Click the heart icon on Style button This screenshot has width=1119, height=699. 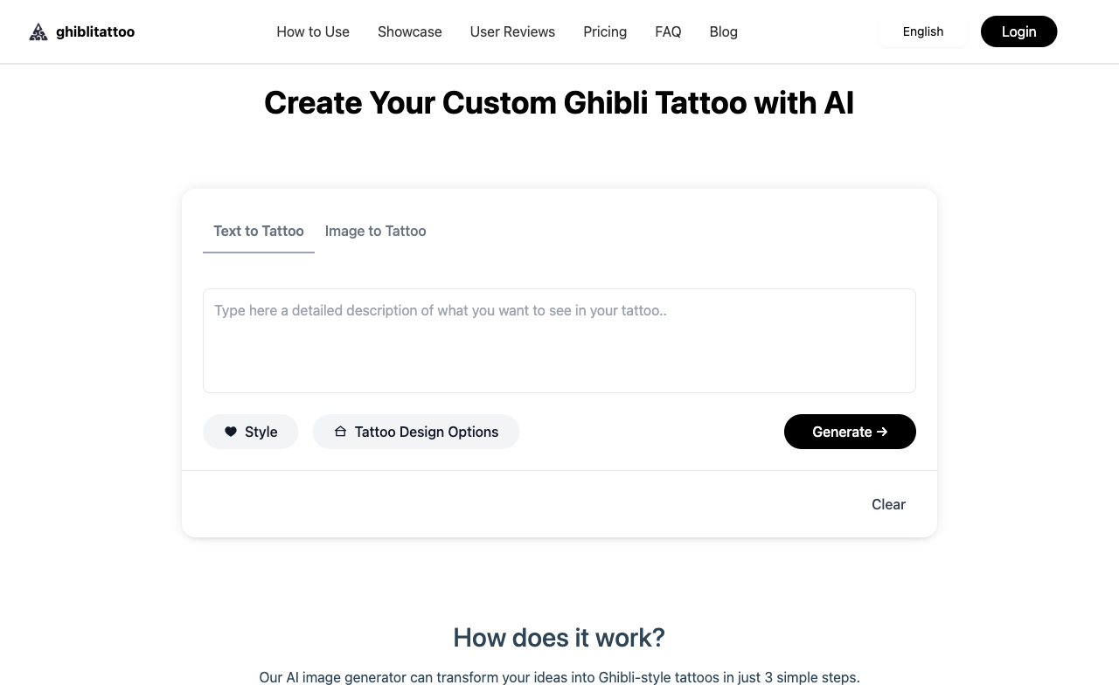pyautogui.click(x=231, y=432)
